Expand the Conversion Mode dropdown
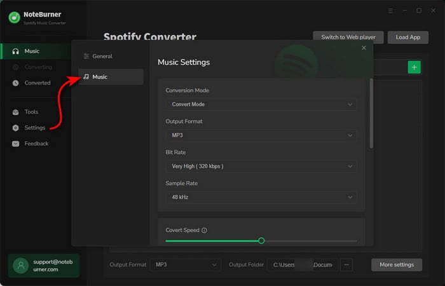 click(261, 104)
